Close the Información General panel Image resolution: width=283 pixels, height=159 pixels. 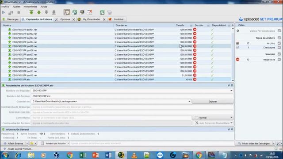[232, 129]
